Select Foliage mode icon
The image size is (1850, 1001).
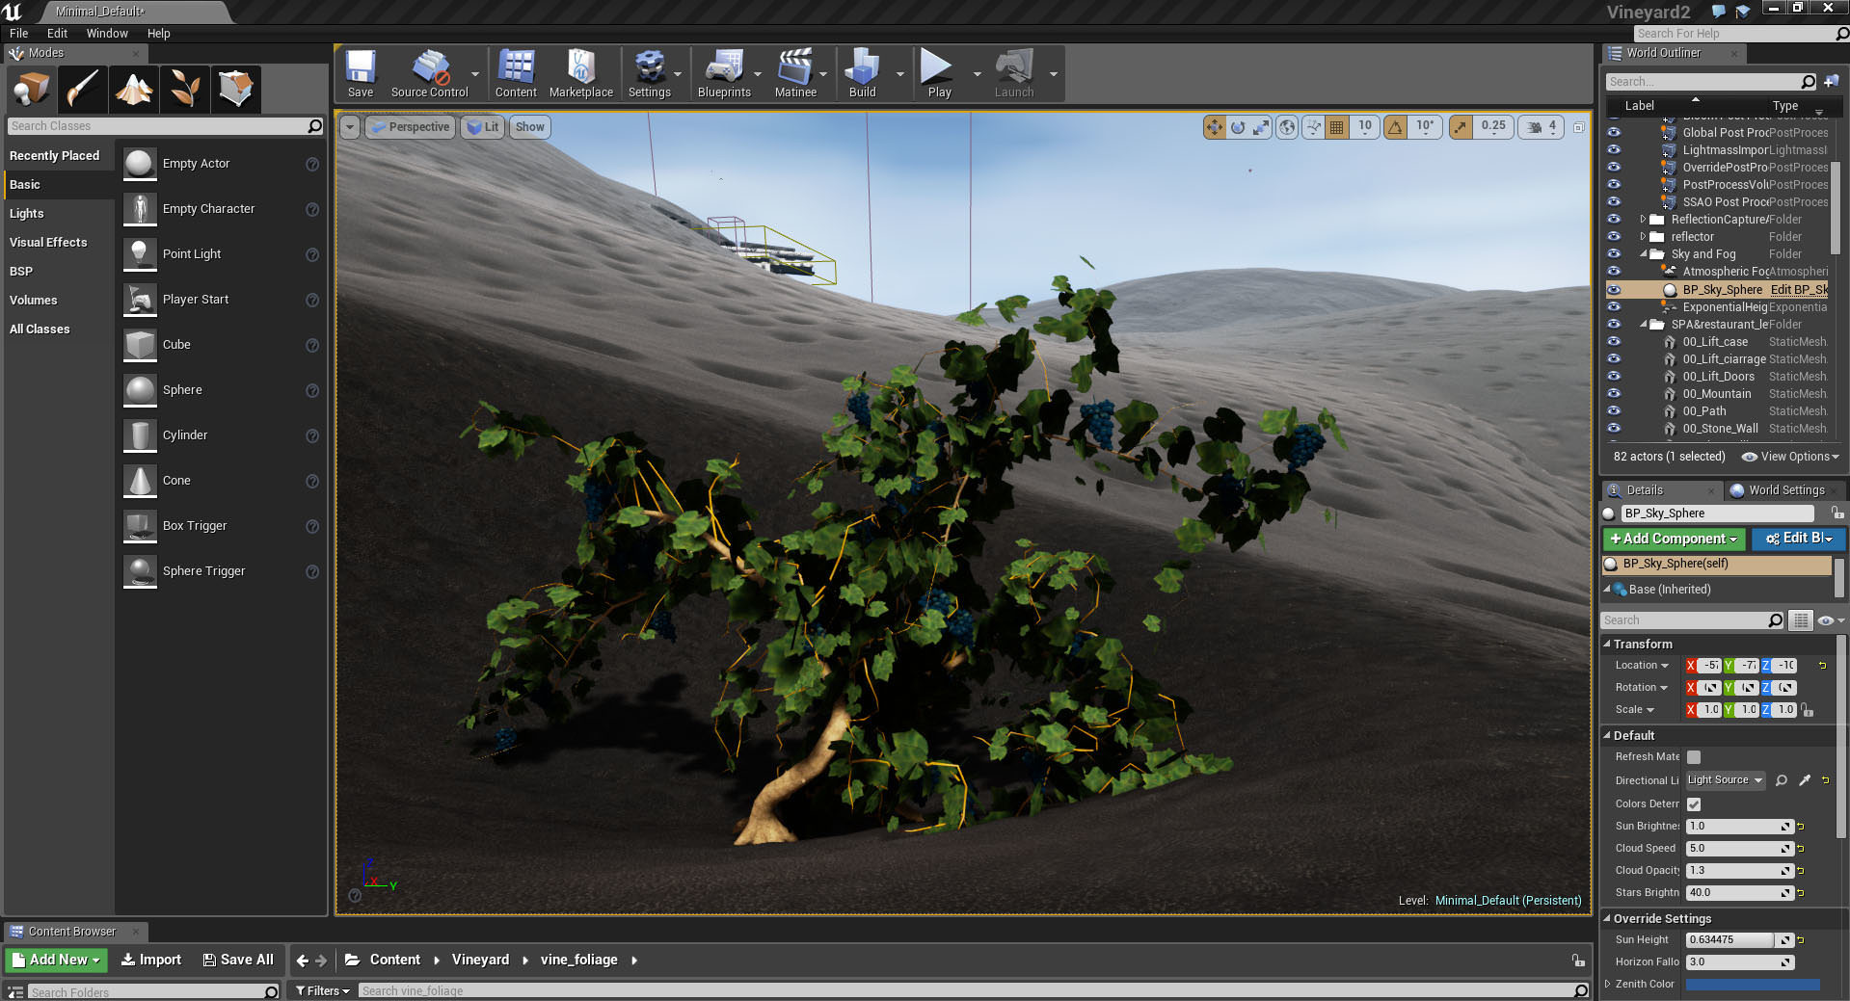coord(185,89)
